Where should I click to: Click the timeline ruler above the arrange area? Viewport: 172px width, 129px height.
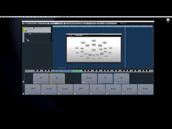[x=103, y=27]
